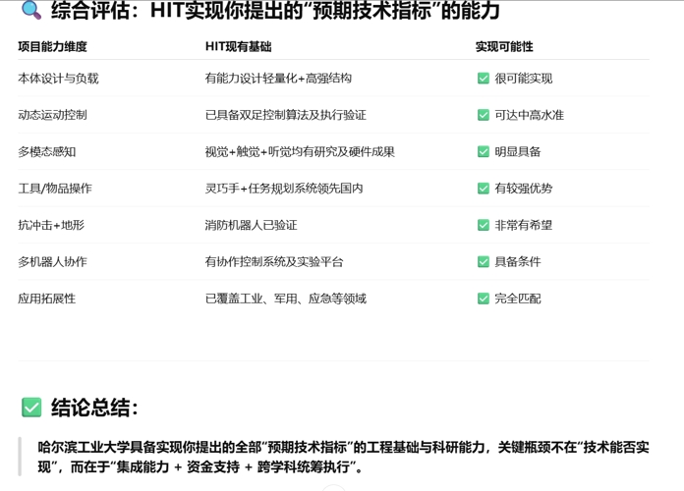Click the 有协作控制系统及实验平台 cell
Image resolution: width=684 pixels, height=491 pixels.
[x=274, y=261]
